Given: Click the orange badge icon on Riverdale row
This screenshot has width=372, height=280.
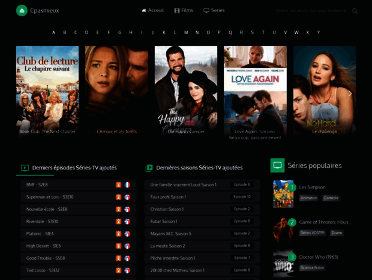Looking at the screenshot, I should point(118,222).
